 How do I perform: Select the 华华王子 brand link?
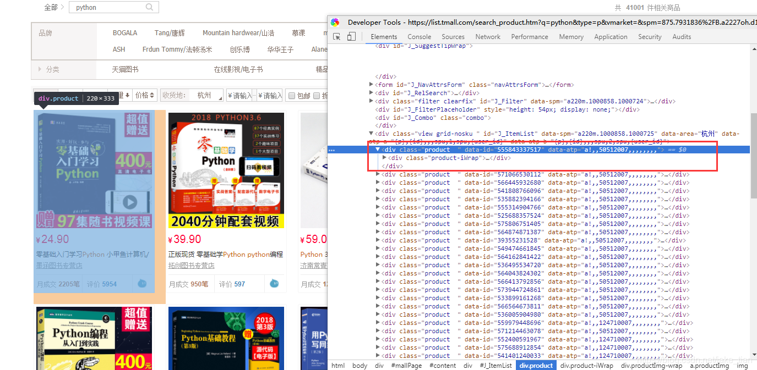(281, 49)
